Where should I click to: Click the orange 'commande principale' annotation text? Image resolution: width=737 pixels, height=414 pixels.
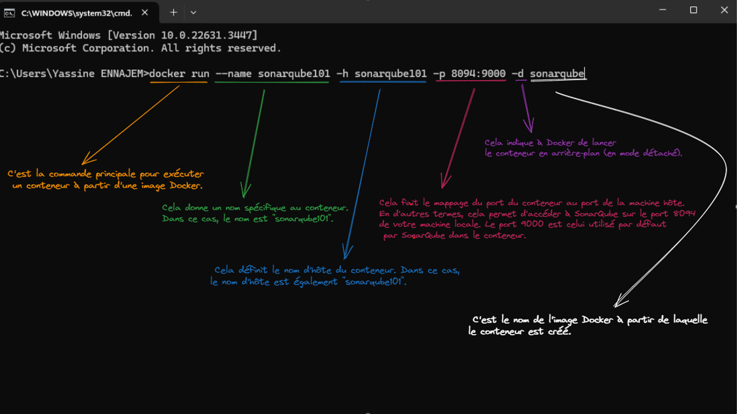[x=106, y=180]
